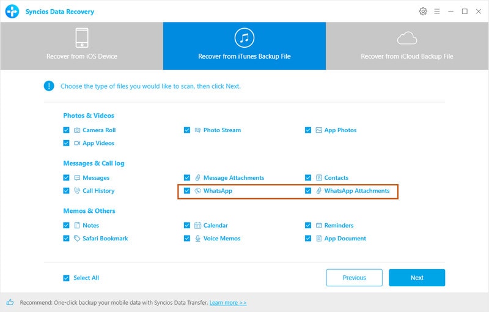The width and height of the screenshot is (489, 312).
Task: Click the WhatsApp Attachments paperclip icon
Action: click(318, 191)
